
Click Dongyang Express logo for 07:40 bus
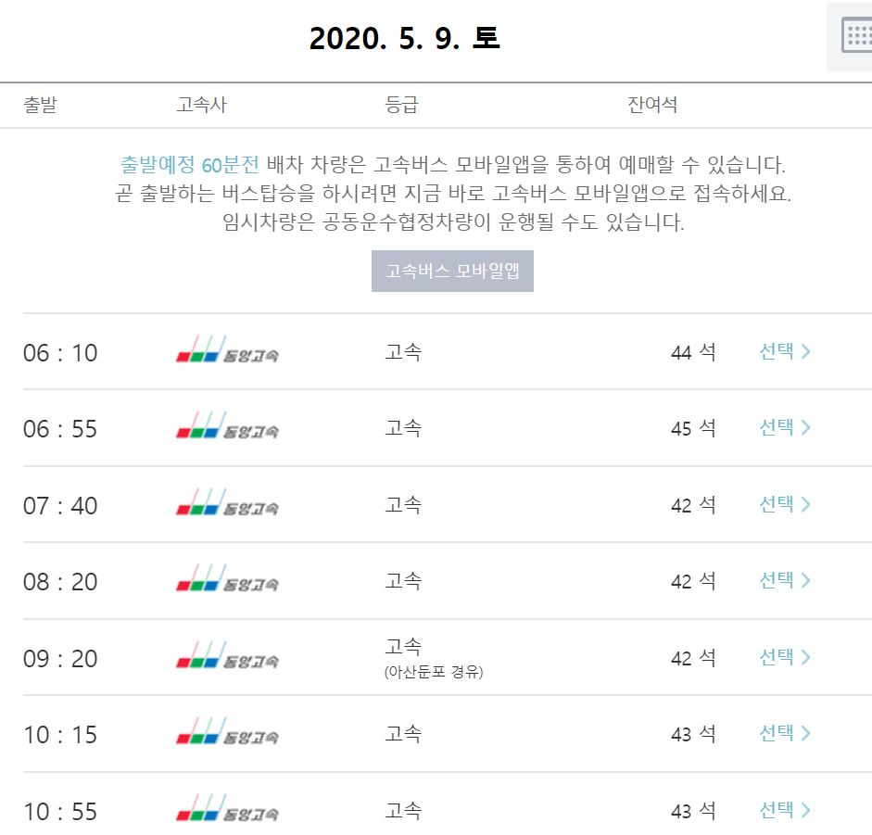coord(227,502)
